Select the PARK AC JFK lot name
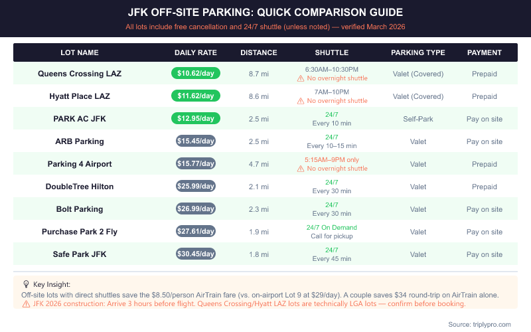 80,119
